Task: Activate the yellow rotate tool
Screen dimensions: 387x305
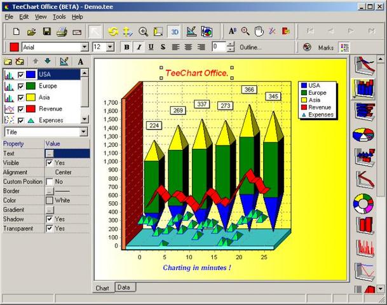Action: pyautogui.click(x=113, y=32)
